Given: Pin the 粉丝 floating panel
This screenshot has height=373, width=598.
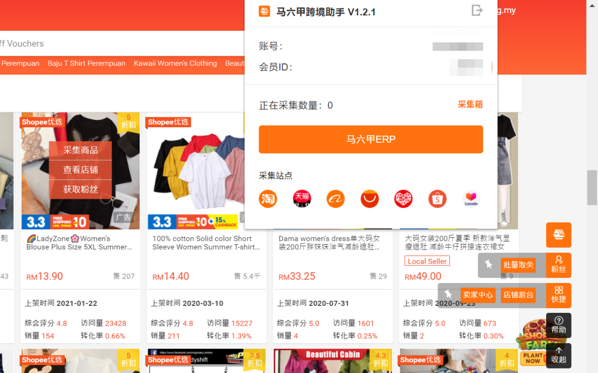Looking at the screenshot, I should click(x=488, y=265).
